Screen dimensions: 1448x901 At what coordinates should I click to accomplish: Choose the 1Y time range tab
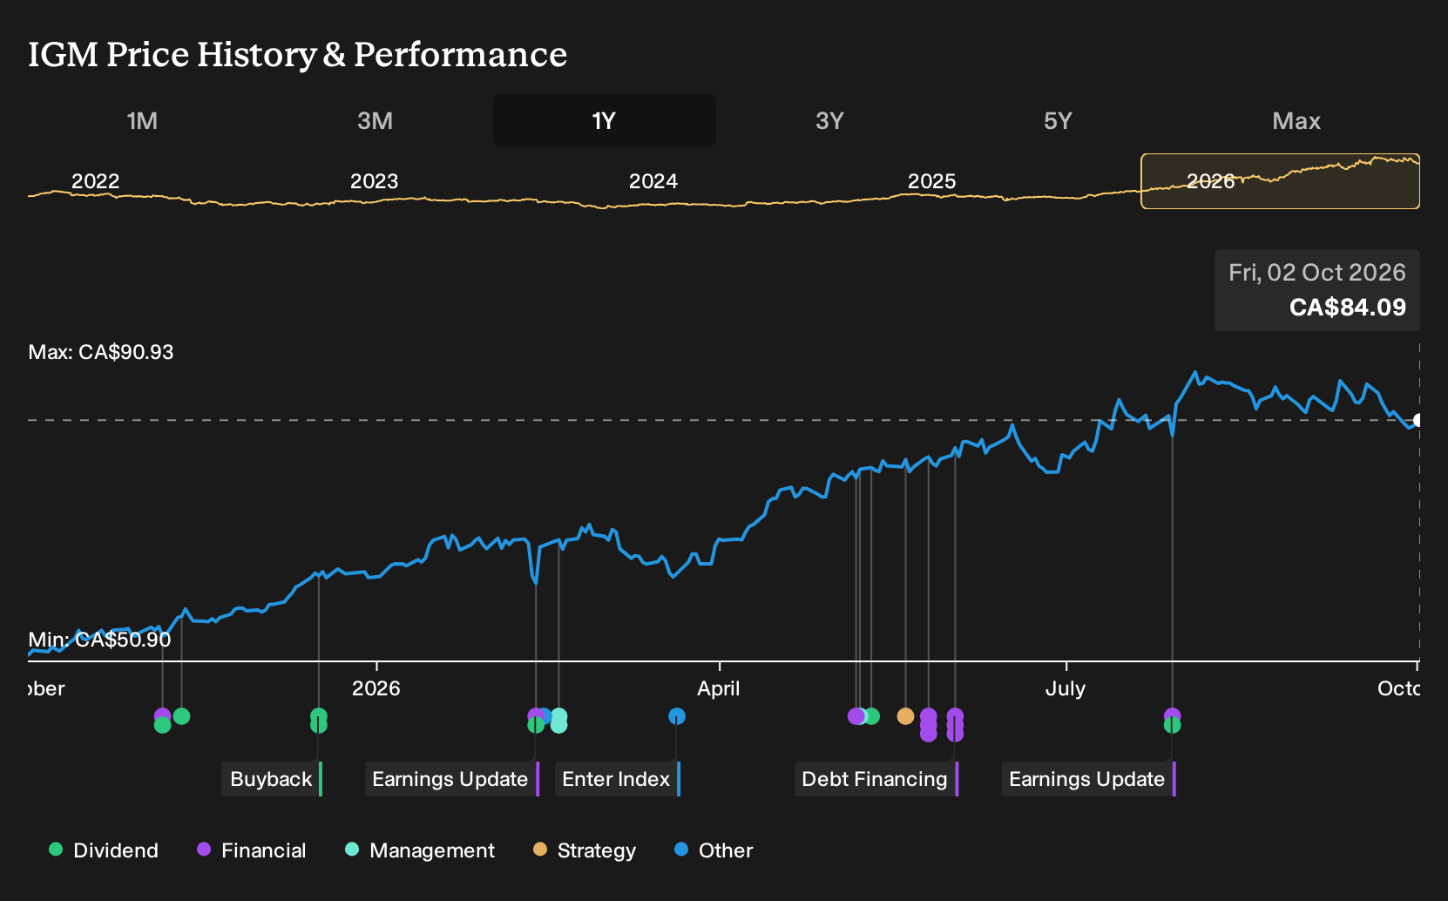[x=605, y=120]
